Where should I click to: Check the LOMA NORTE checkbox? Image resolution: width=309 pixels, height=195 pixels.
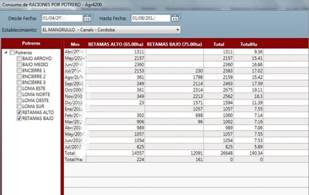click(x=19, y=95)
